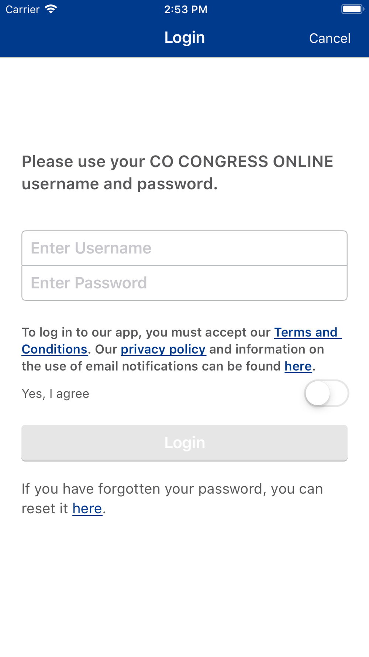Tap the battery icon in status bar

point(352,9)
